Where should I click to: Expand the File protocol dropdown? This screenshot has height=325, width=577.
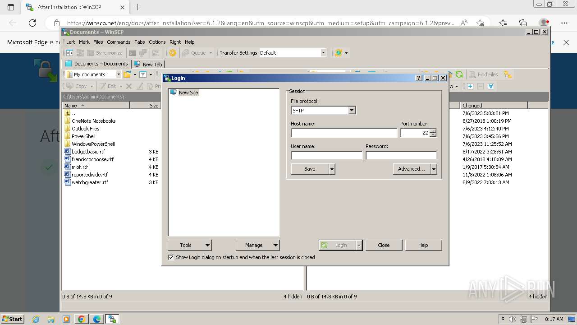[352, 111]
